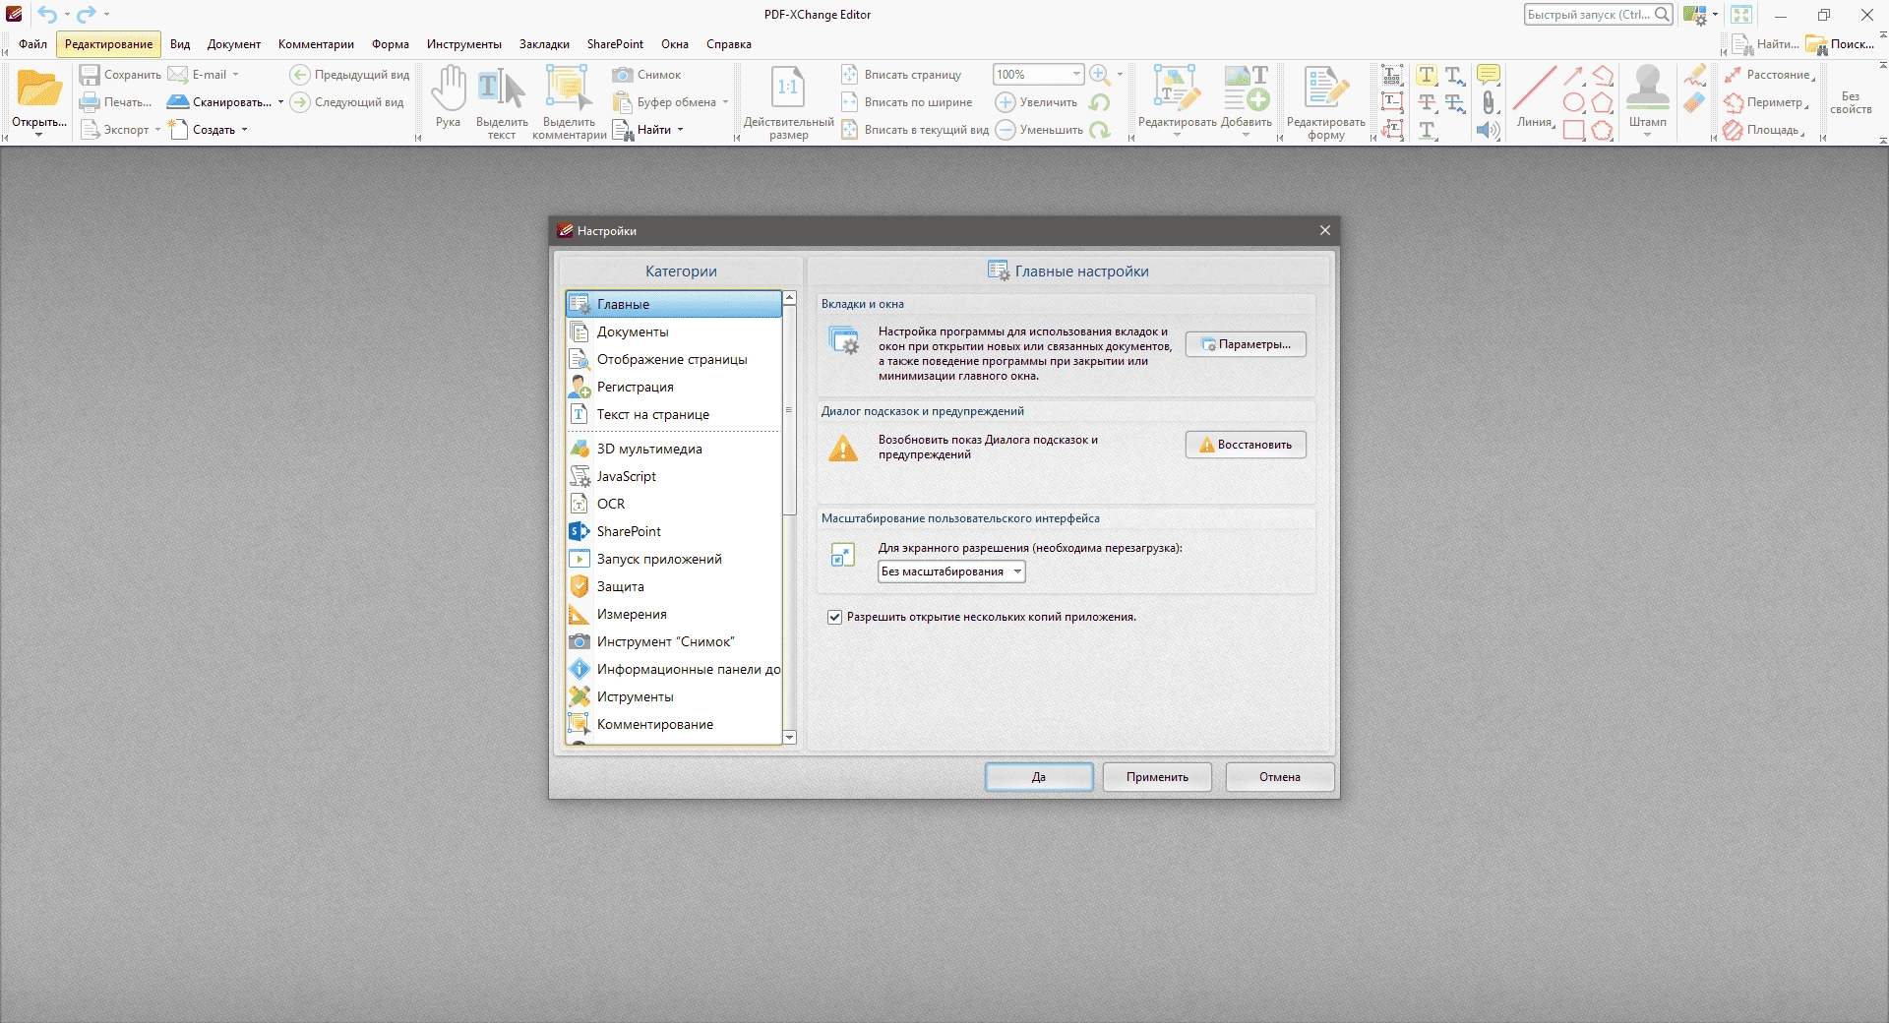Screen dimensions: 1889x1023
Task: Click the Сохранить disk icon
Action: [x=90, y=75]
